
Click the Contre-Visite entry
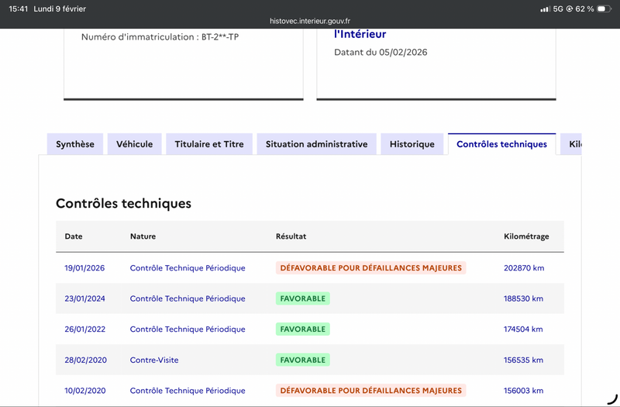coord(154,360)
